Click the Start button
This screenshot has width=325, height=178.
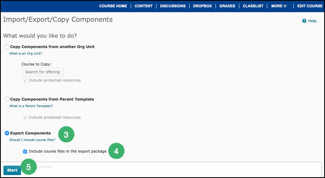(12, 170)
